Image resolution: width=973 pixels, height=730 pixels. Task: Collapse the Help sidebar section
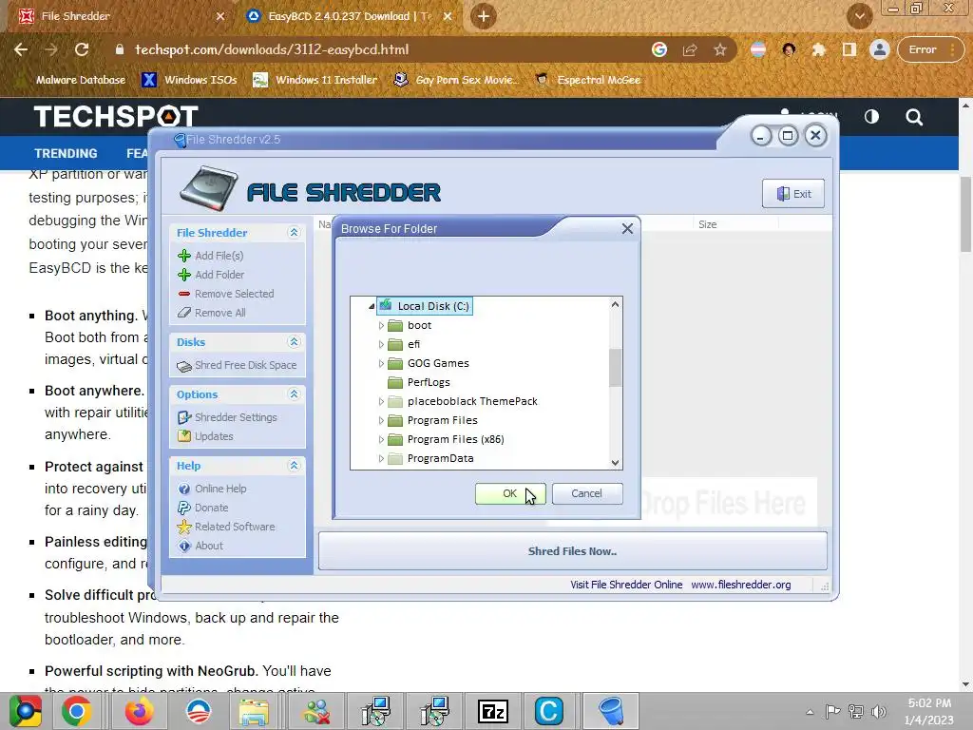tap(295, 466)
